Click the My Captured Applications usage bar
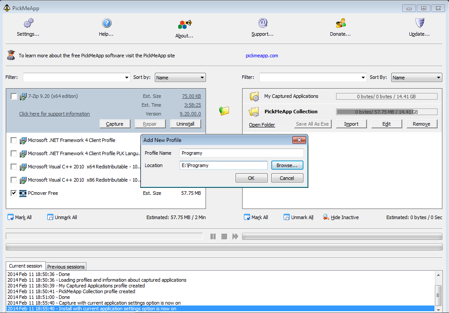 (386, 97)
